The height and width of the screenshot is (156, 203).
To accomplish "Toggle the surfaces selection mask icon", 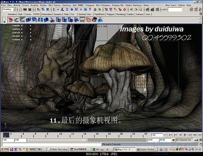I will coord(72,10).
